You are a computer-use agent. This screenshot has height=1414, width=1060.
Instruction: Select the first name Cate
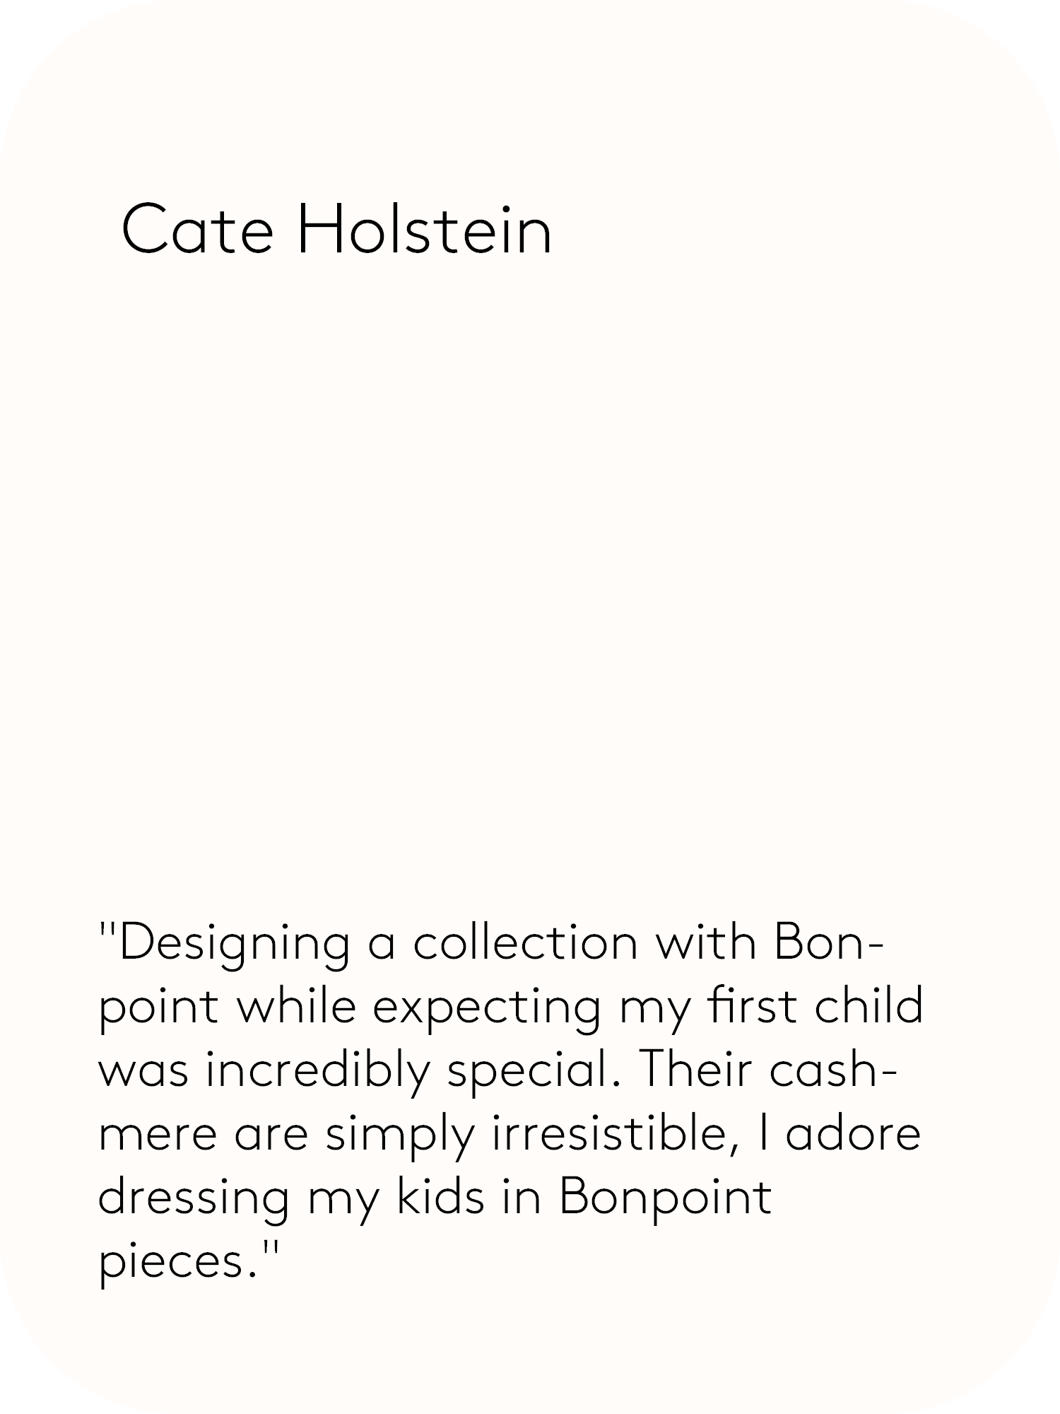click(x=197, y=230)
